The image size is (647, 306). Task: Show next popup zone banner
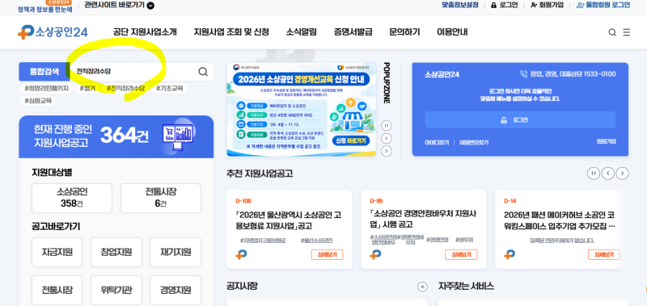coord(387,151)
